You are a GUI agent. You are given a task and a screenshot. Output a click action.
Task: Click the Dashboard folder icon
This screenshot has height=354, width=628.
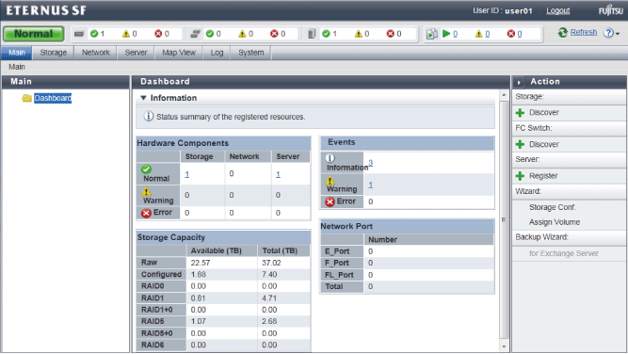click(x=27, y=98)
